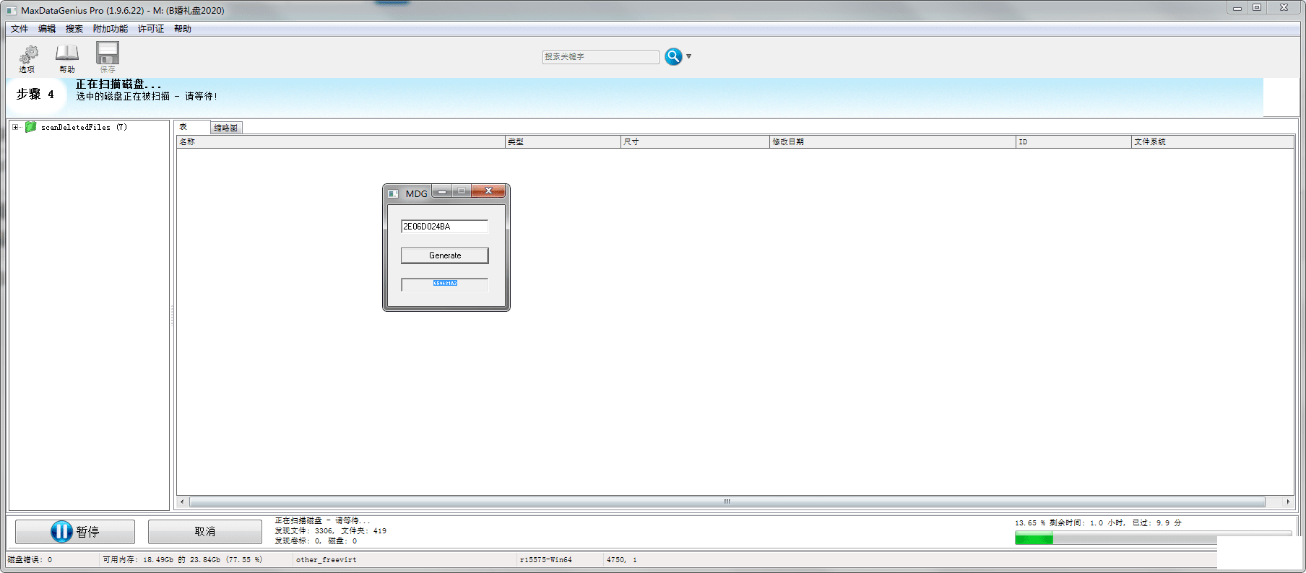Sort by the 类型 column header
This screenshot has width=1306, height=573.
563,141
